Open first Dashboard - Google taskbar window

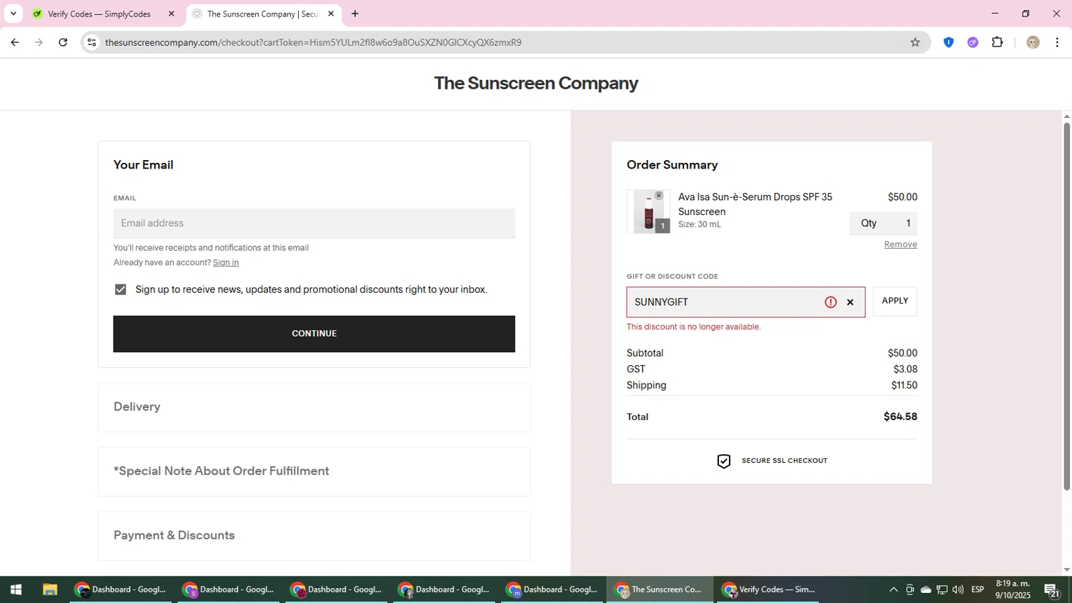tap(121, 590)
